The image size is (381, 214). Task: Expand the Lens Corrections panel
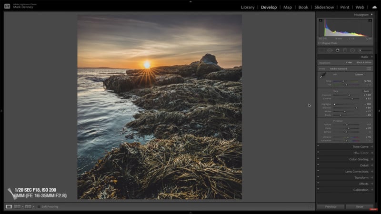356,171
